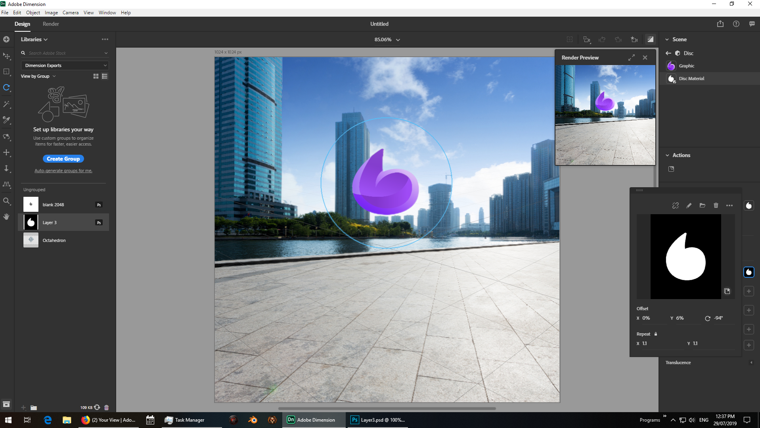Select the Orbit camera tool
Image resolution: width=760 pixels, height=428 pixels.
coord(6,137)
